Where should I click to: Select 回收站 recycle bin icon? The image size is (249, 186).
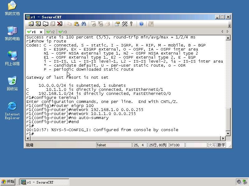[12, 83]
